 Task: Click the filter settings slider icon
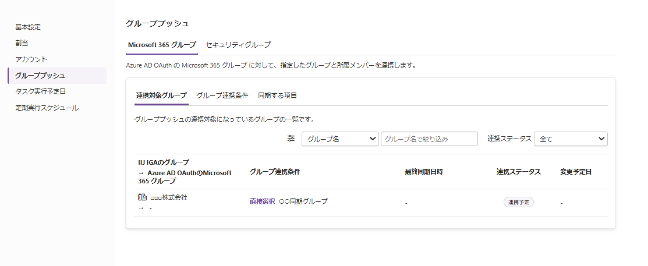tap(291, 139)
